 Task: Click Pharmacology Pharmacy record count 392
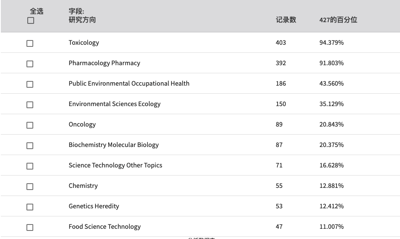coord(281,63)
